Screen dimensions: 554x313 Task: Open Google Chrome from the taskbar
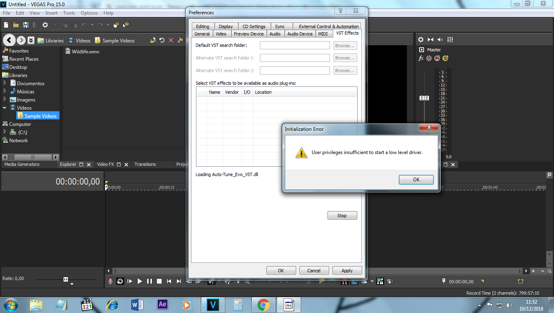(263, 304)
